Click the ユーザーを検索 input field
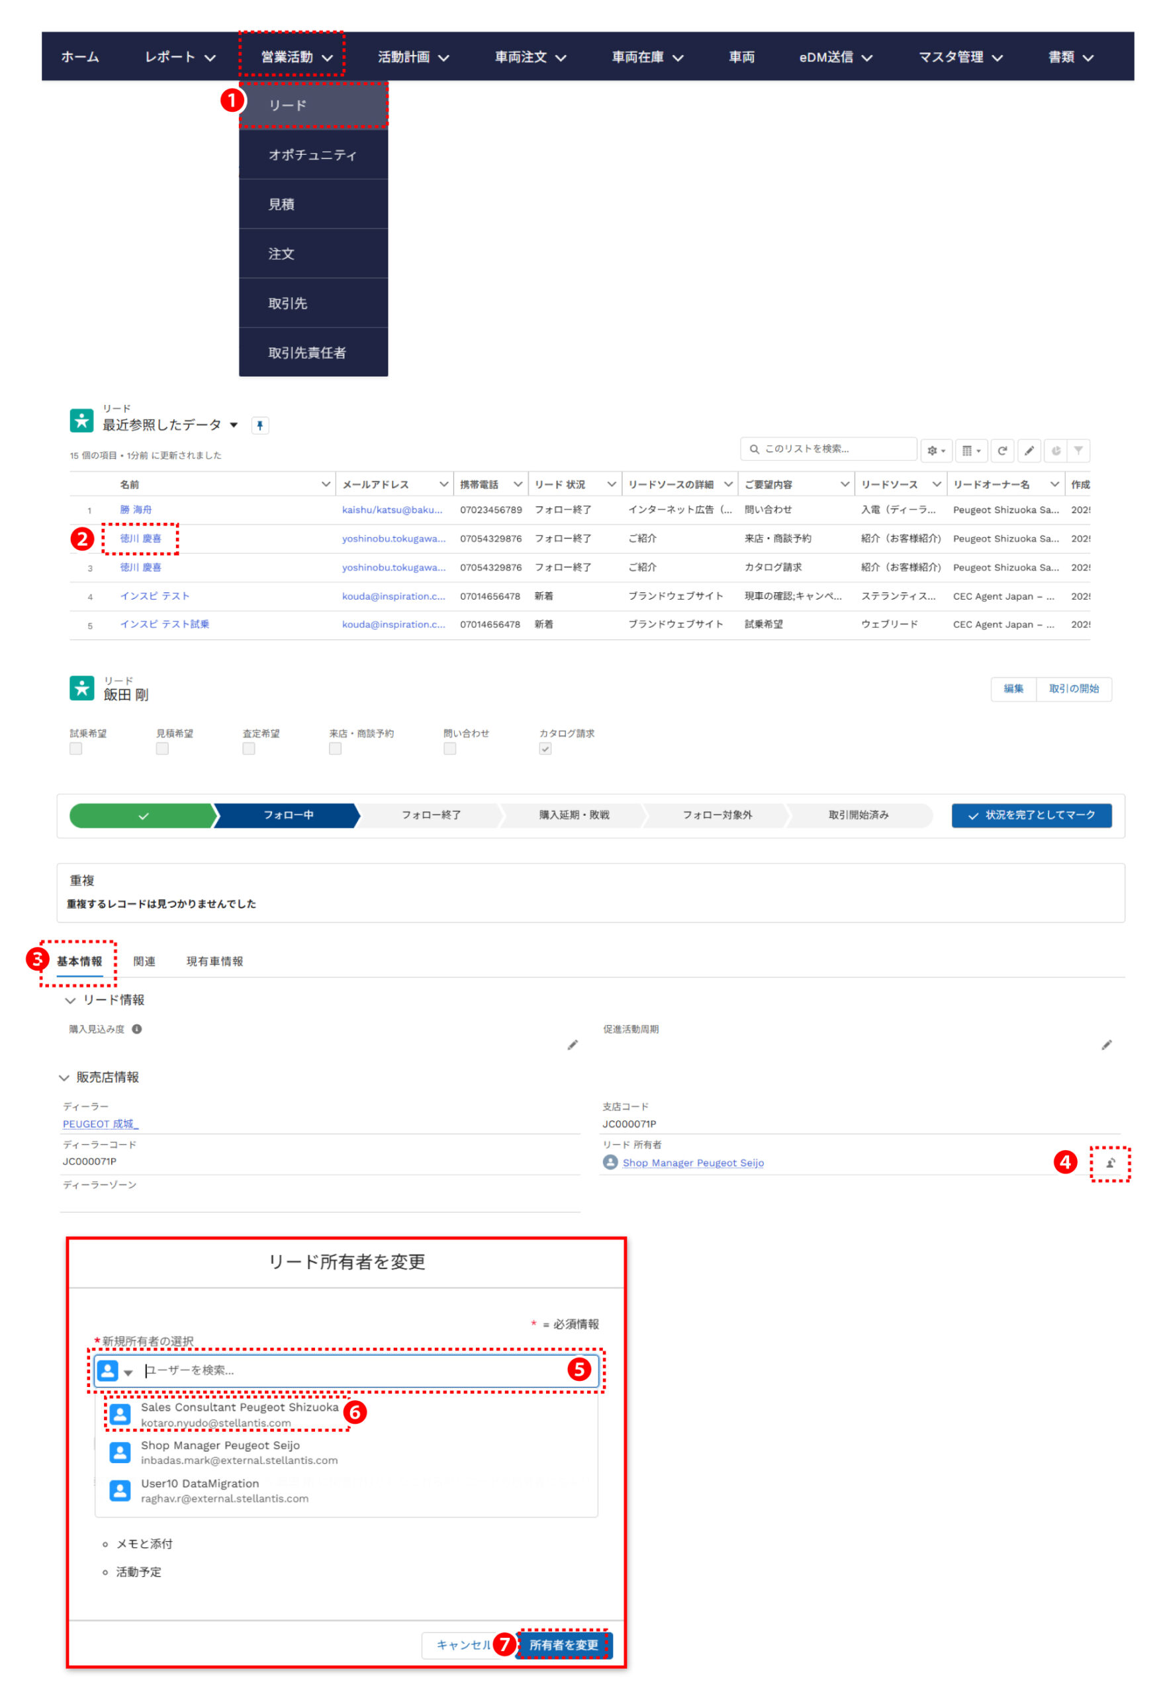This screenshot has height=1694, width=1161. pos(350,1370)
